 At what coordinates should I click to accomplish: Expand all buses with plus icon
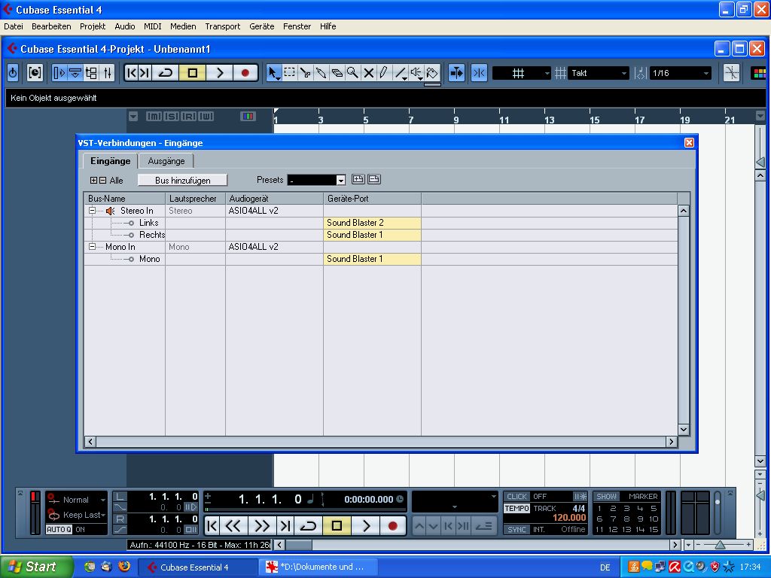[x=93, y=181]
